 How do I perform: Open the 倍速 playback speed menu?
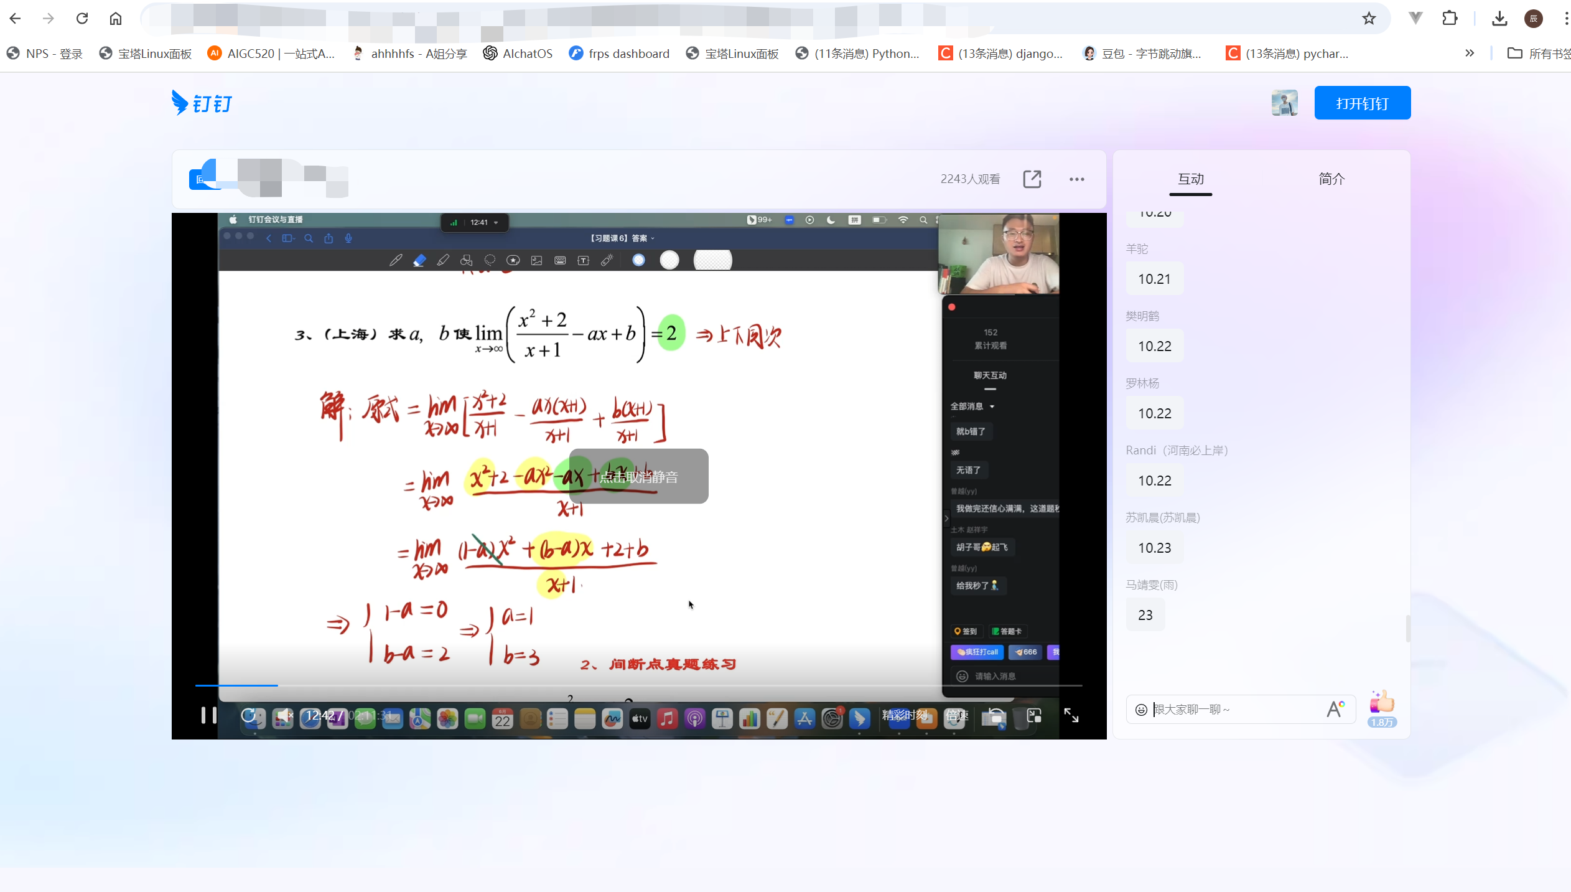coord(957,715)
